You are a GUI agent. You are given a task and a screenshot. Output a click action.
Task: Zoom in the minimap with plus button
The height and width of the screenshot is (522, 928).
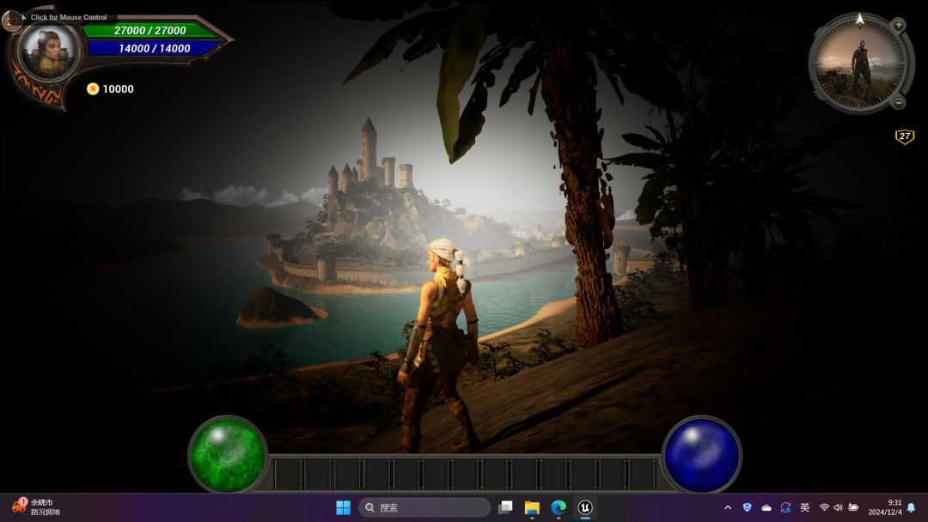(899, 25)
